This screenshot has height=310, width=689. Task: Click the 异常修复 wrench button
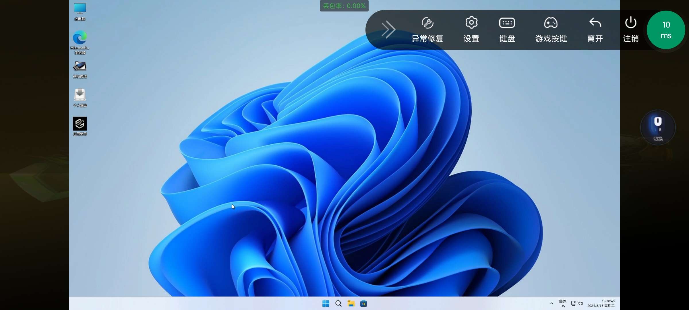coord(427,30)
